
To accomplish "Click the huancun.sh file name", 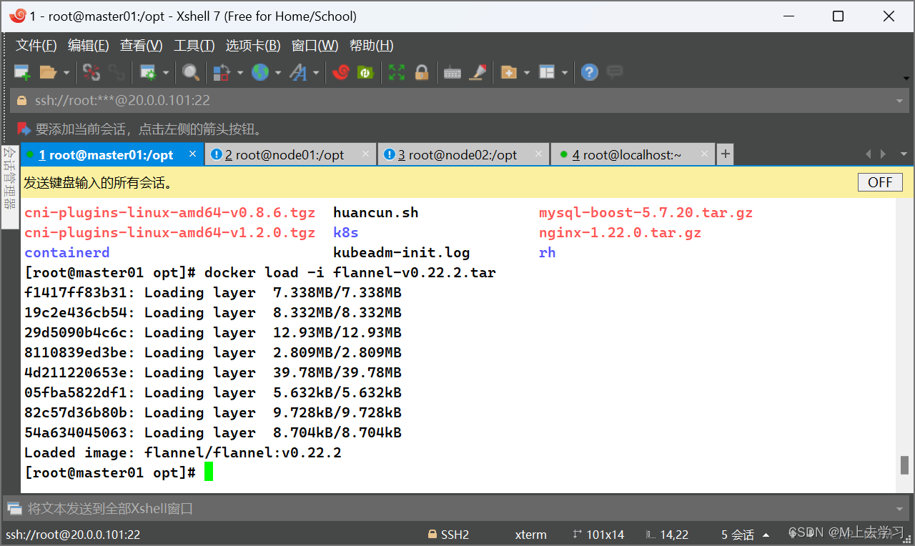I will click(x=376, y=212).
